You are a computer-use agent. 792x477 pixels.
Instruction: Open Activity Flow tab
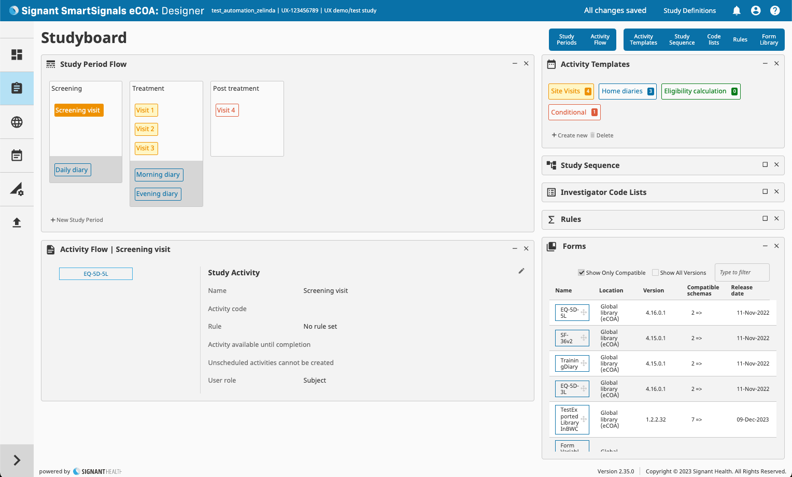600,39
